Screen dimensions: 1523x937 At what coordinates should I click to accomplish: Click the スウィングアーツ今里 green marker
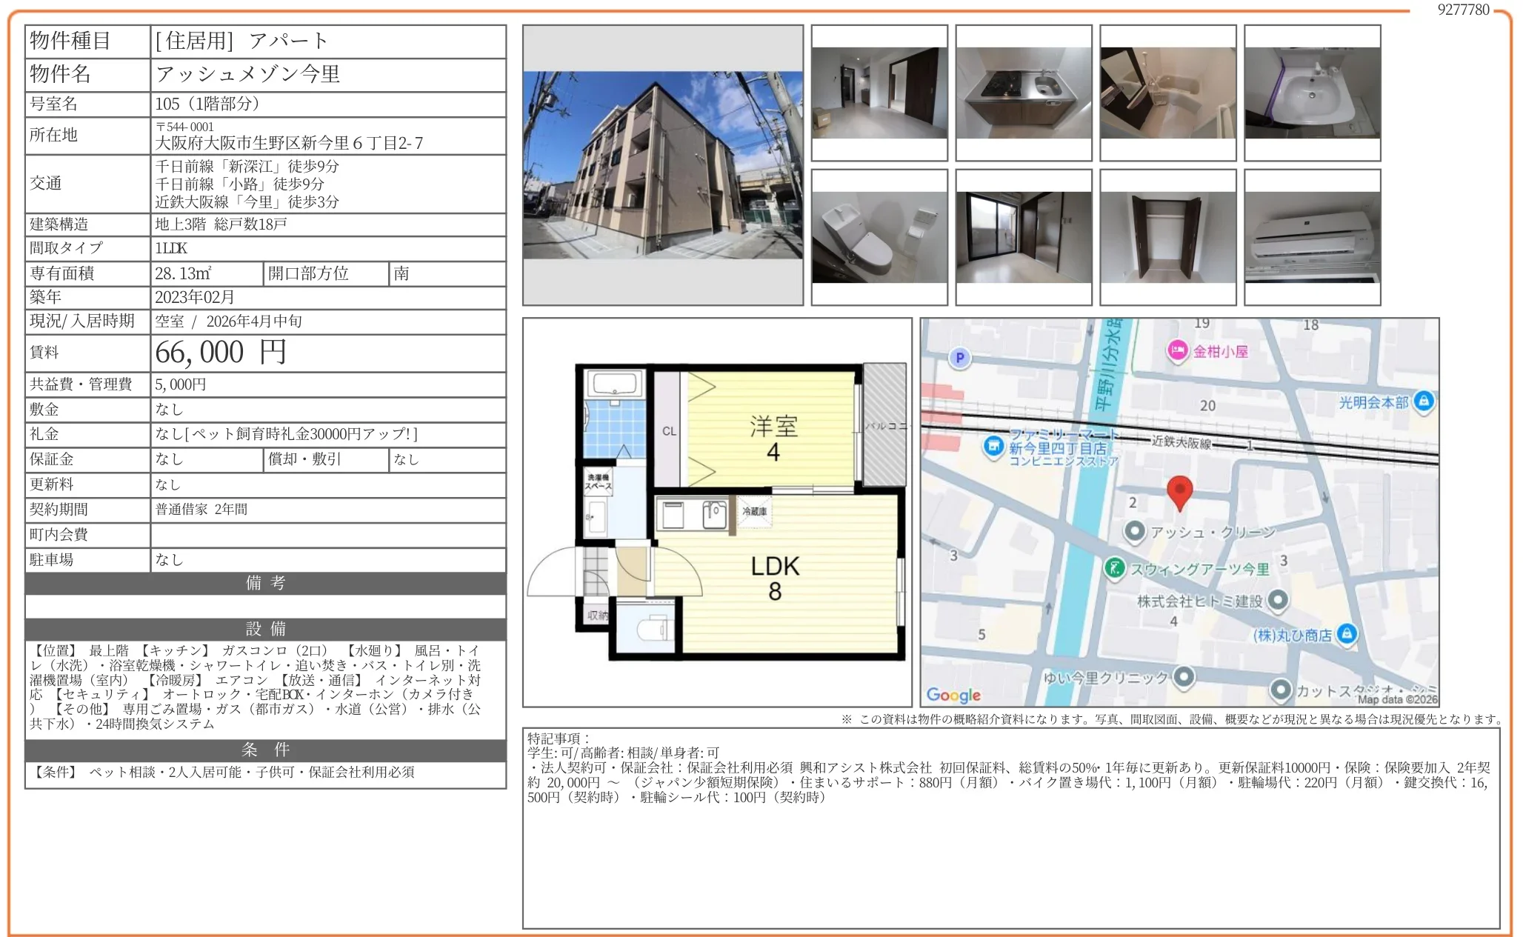[1114, 569]
